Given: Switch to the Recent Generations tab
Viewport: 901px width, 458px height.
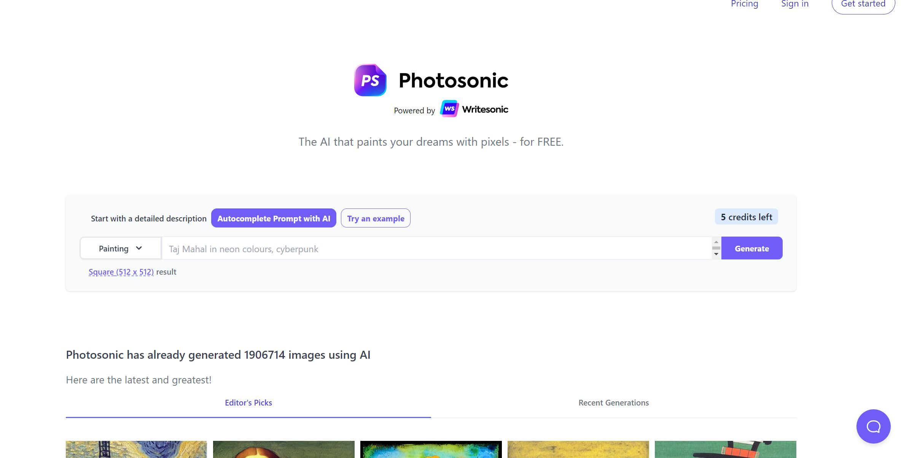Looking at the screenshot, I should point(613,402).
